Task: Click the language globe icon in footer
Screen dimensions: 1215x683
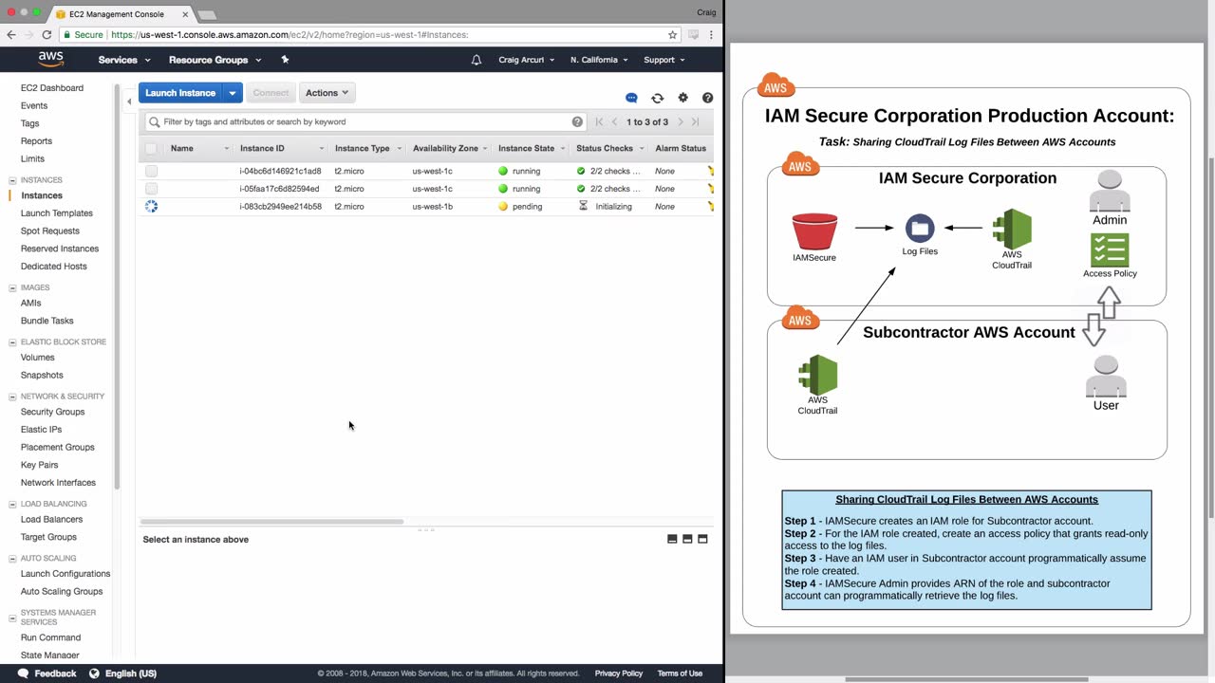Action: pos(94,674)
